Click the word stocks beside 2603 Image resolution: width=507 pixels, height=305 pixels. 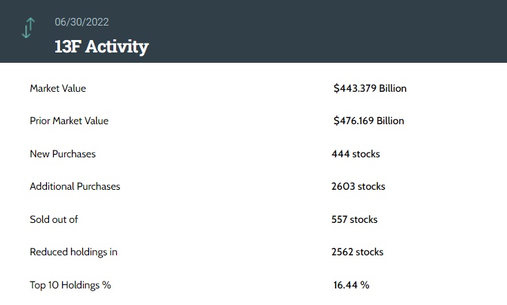(372, 186)
